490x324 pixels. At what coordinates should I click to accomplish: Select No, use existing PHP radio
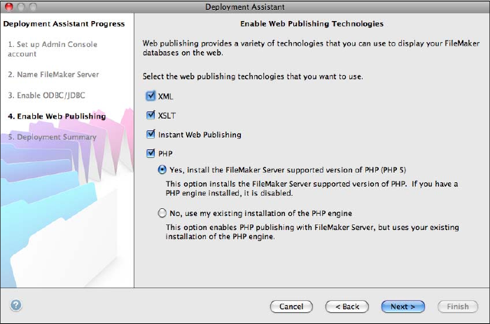(x=162, y=213)
